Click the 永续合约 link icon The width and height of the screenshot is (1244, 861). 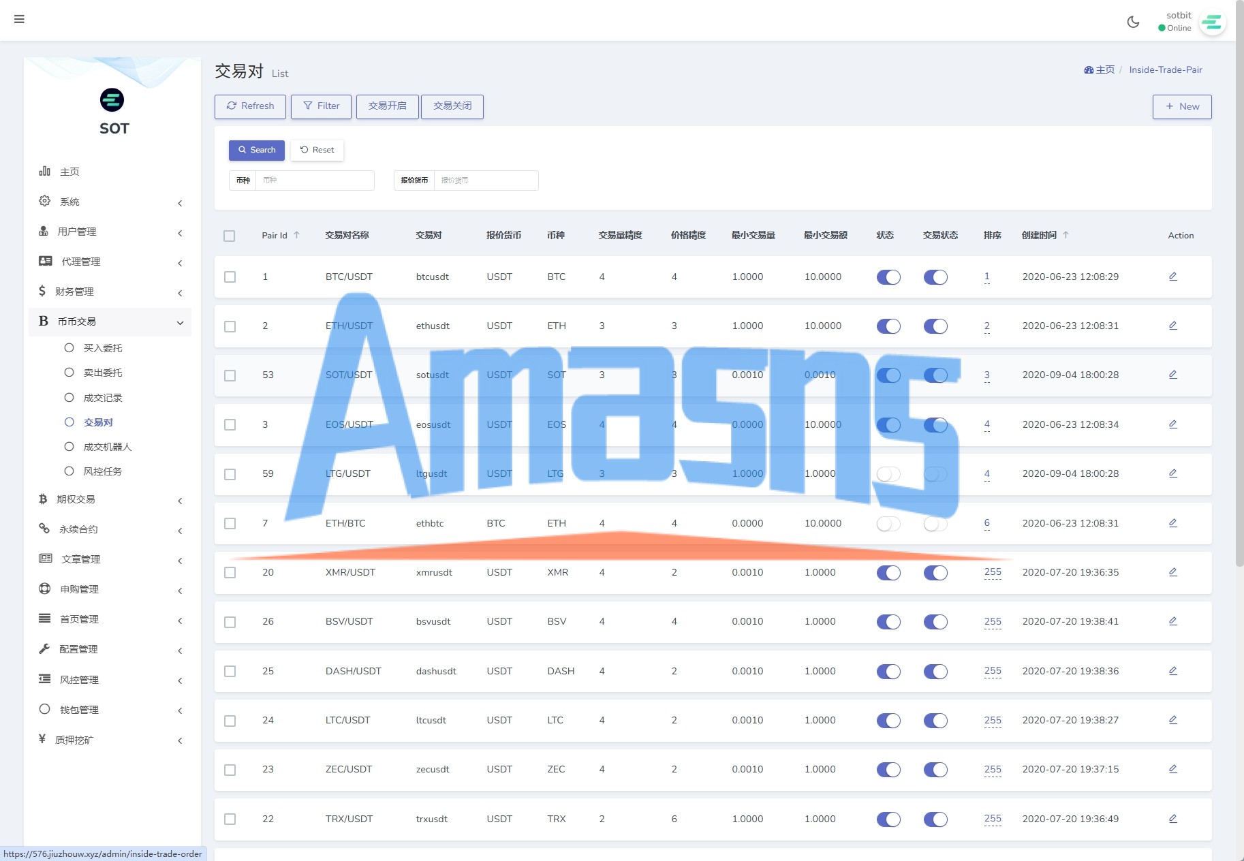(x=44, y=529)
